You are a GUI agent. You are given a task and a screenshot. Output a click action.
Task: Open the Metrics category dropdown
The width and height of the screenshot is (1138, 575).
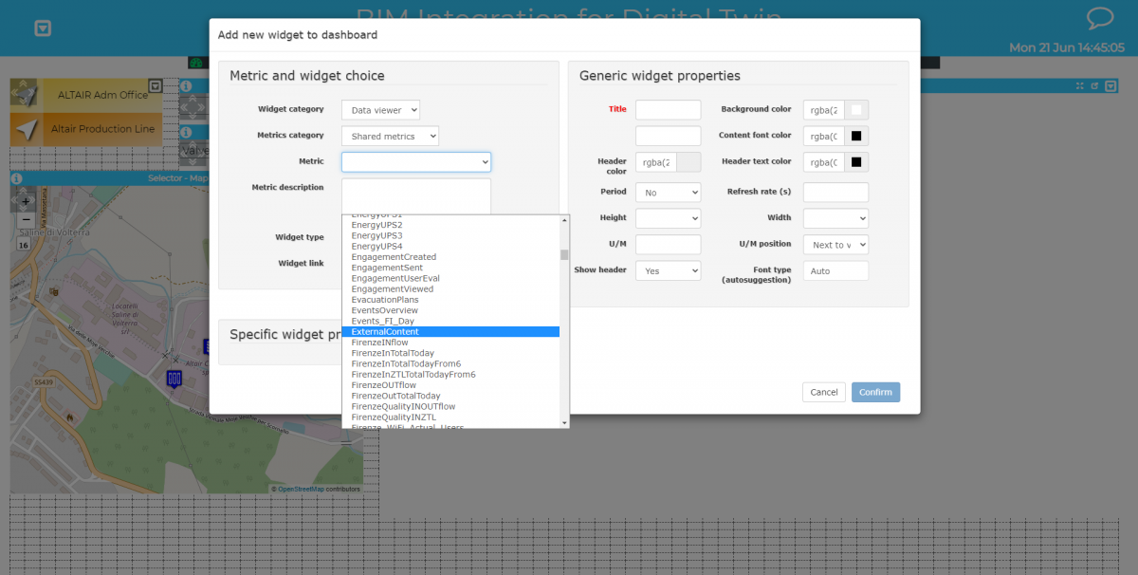390,136
